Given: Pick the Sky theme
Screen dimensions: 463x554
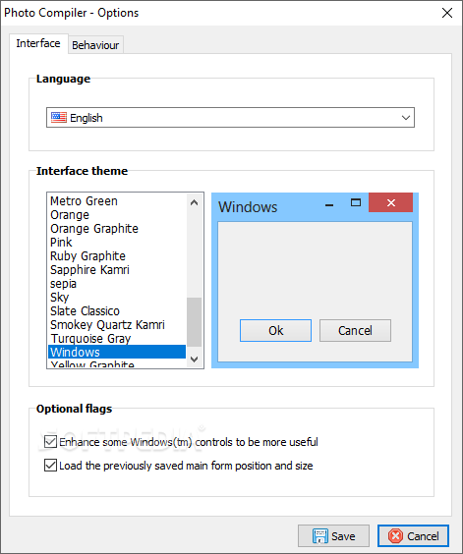Looking at the screenshot, I should (117, 298).
